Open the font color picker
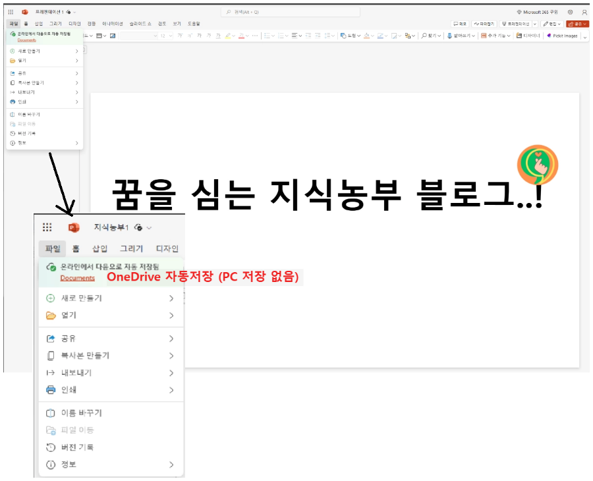Image resolution: width=593 pixels, height=481 pixels. point(240,34)
